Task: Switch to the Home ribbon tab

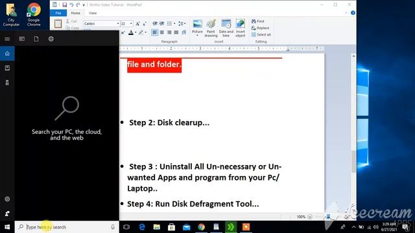Action: pyautogui.click(x=75, y=13)
